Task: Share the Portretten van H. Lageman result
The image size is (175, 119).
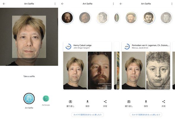Action: click(163, 104)
